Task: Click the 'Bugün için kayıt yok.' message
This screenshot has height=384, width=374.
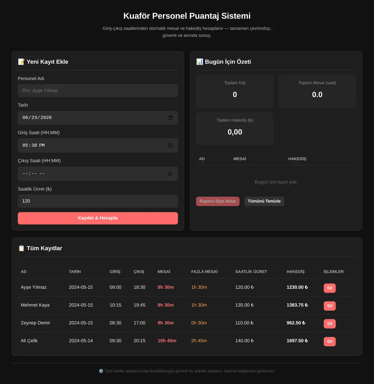Action: (x=276, y=182)
